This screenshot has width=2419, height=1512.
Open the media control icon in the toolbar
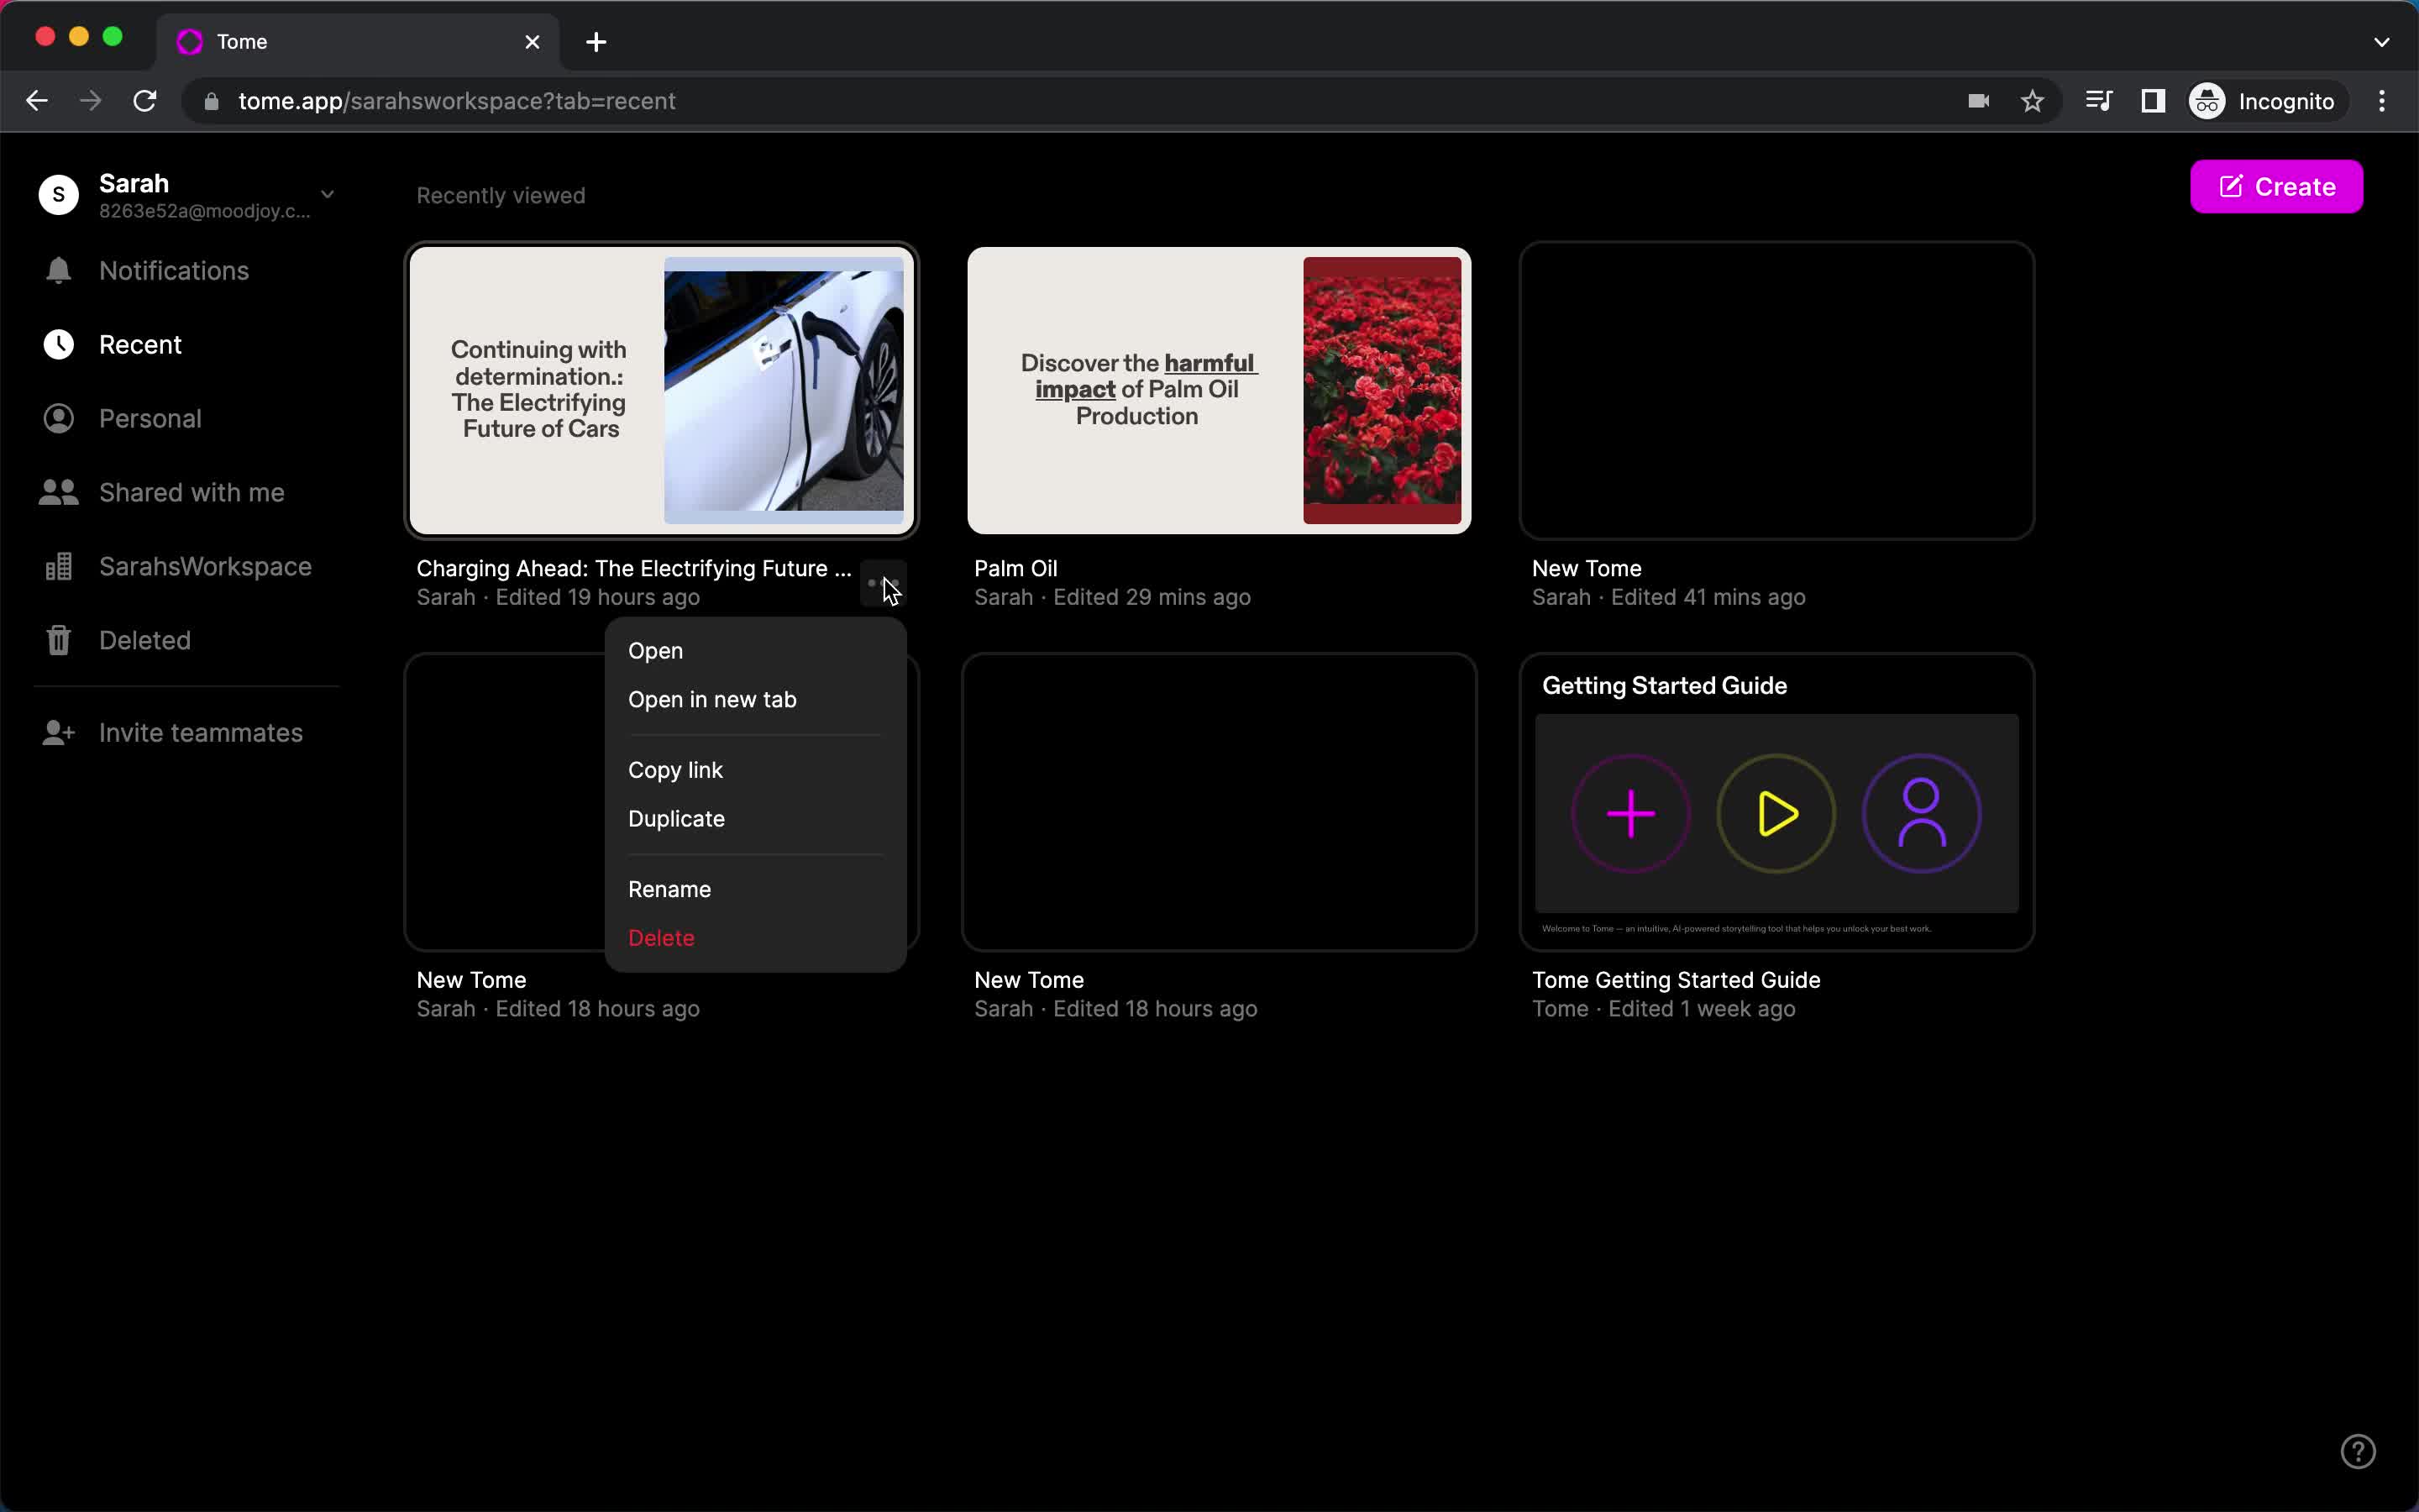pos(2099,101)
